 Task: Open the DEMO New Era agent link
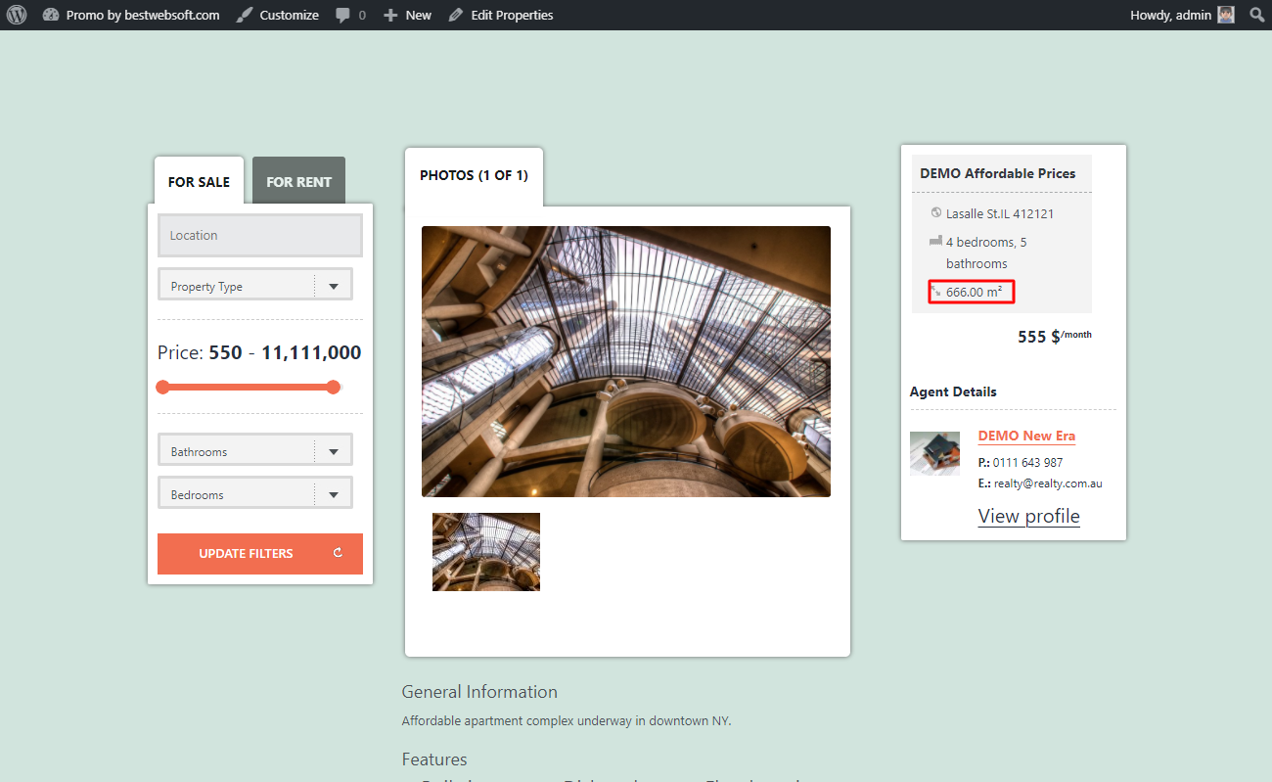pos(1026,436)
